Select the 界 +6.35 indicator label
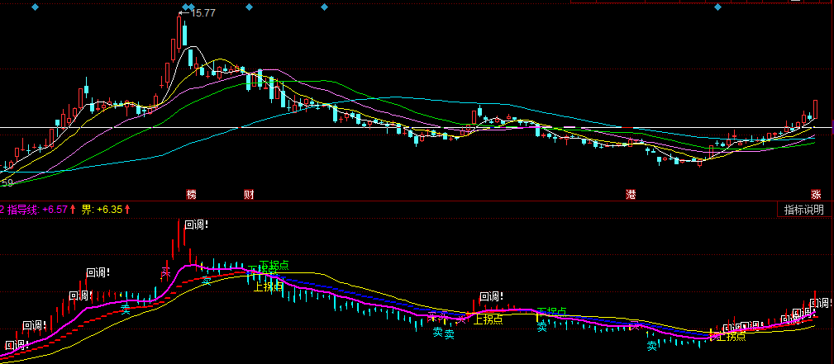This screenshot has width=834, height=364. [103, 210]
